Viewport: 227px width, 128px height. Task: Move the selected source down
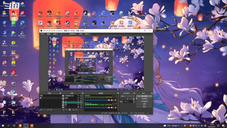[77, 110]
